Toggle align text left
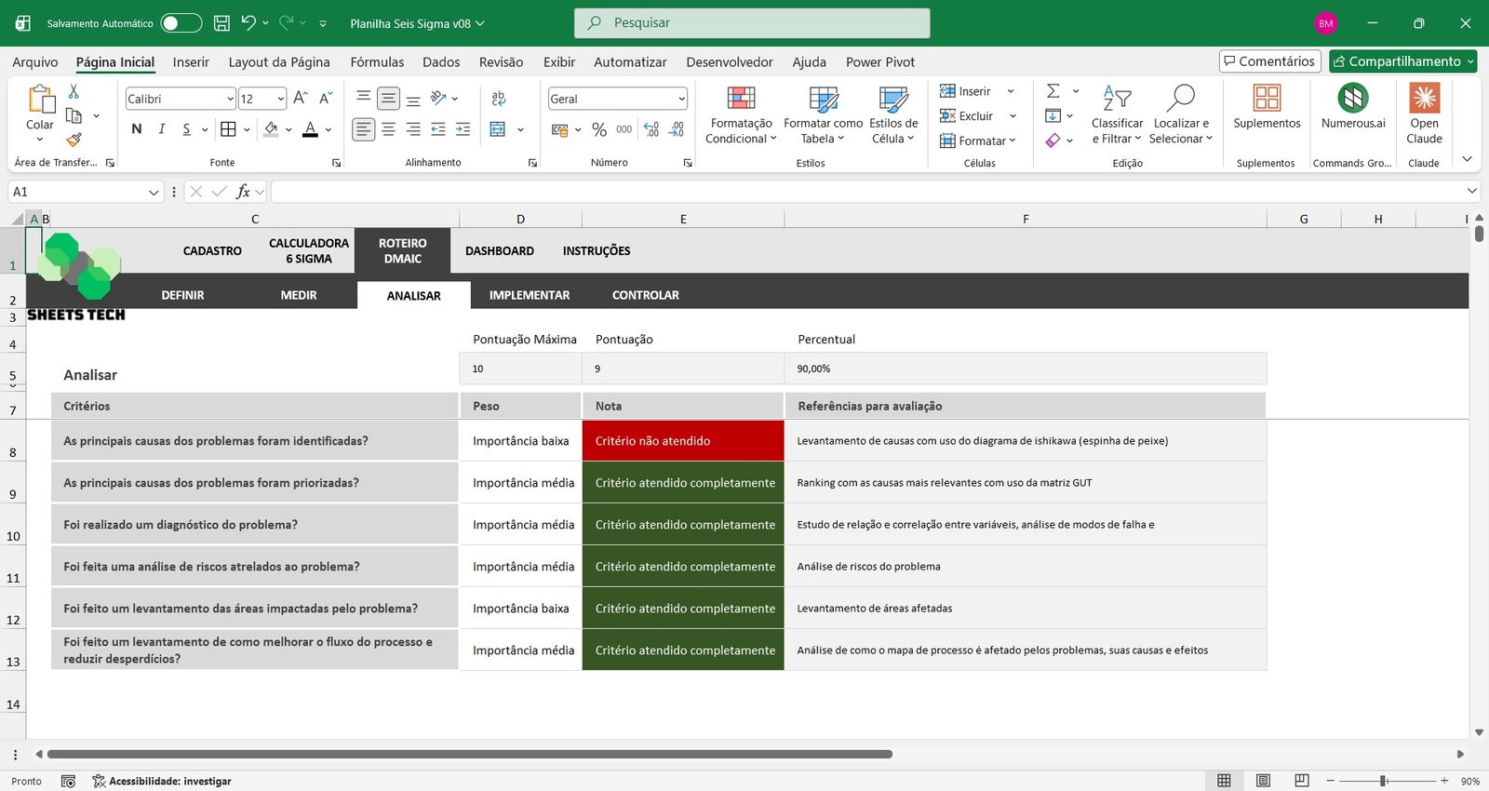 (364, 129)
